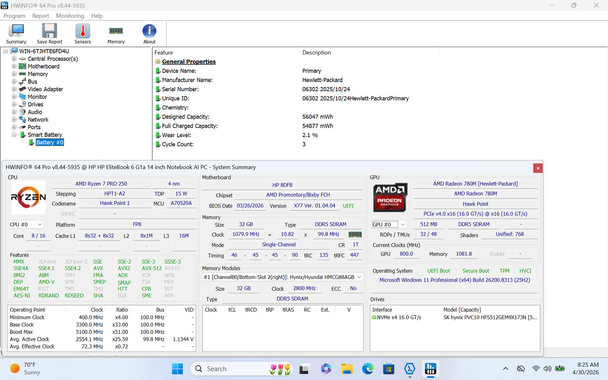The width and height of the screenshot is (608, 380).
Task: Select the Ports tree item
Action: (x=34, y=127)
